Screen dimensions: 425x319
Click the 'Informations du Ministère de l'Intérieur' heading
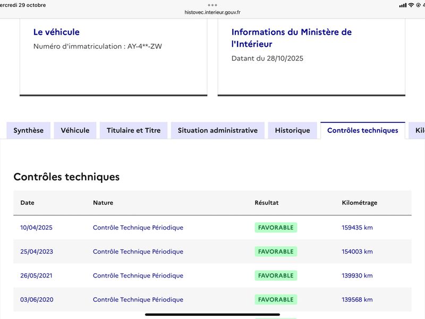coord(291,38)
